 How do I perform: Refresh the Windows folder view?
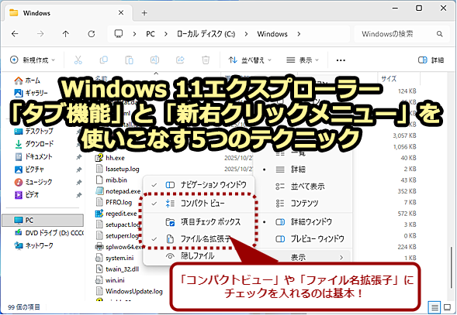(x=92, y=34)
